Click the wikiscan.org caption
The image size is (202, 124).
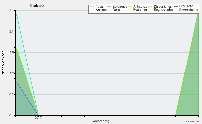[101, 121]
